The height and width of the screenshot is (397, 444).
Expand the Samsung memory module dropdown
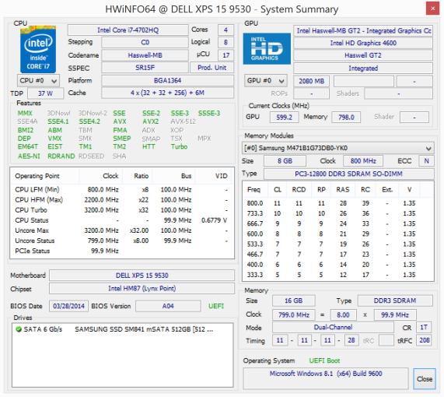(337, 148)
